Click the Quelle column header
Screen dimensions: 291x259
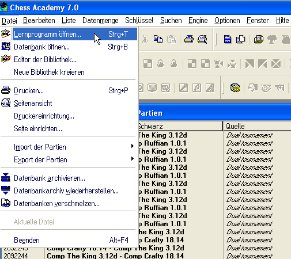tap(257, 126)
